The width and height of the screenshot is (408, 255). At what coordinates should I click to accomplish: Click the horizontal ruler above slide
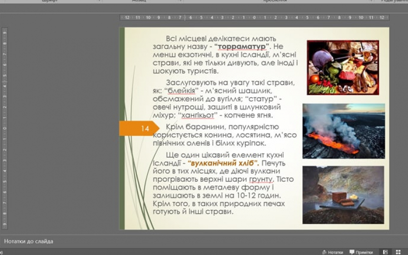coord(254,17)
